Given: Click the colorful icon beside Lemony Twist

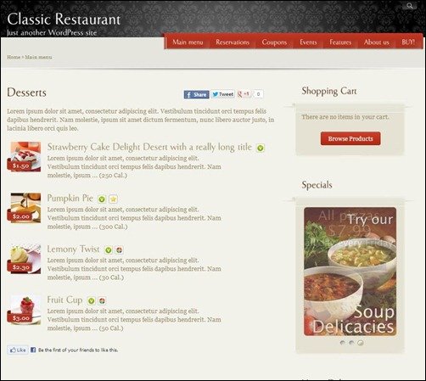Looking at the screenshot, I should [119, 250].
